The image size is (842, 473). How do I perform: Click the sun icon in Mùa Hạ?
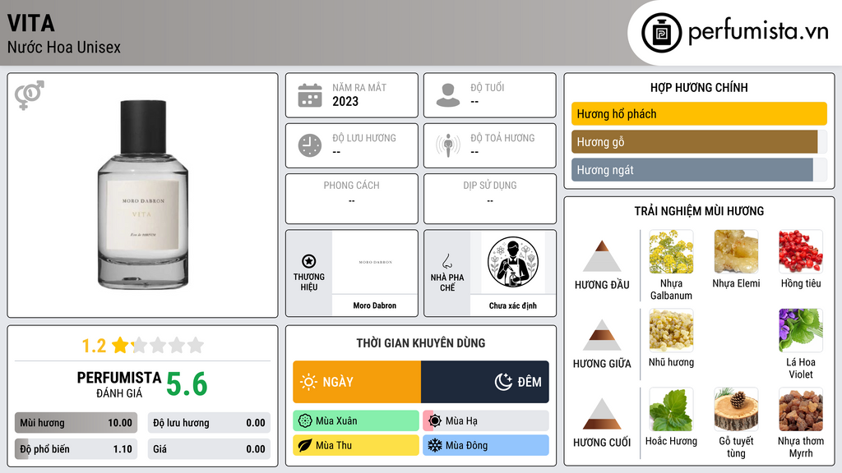point(435,421)
